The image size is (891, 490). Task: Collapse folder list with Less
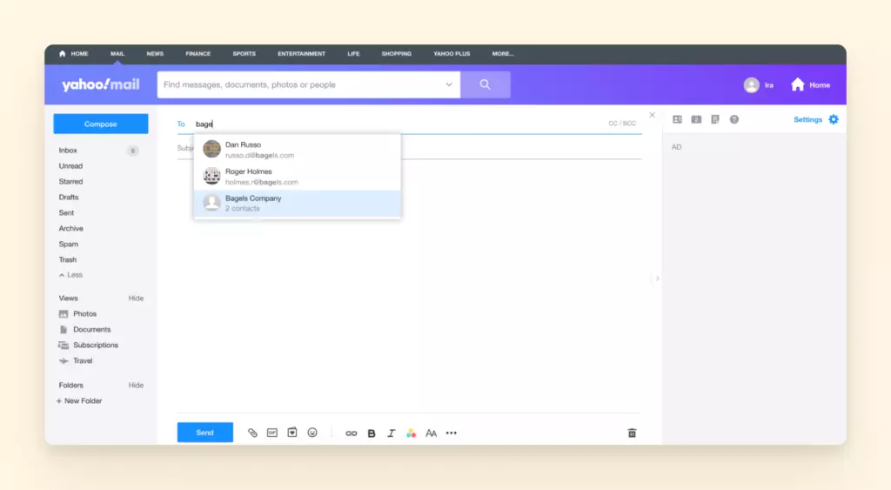pyautogui.click(x=71, y=275)
